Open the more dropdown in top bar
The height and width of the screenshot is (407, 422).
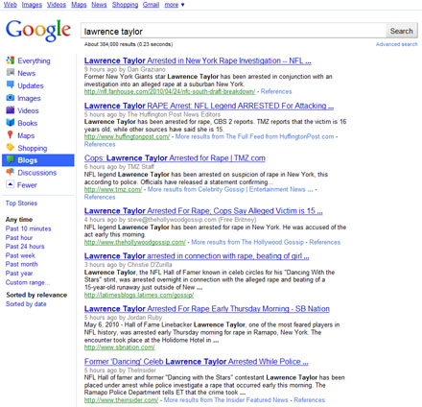click(175, 5)
